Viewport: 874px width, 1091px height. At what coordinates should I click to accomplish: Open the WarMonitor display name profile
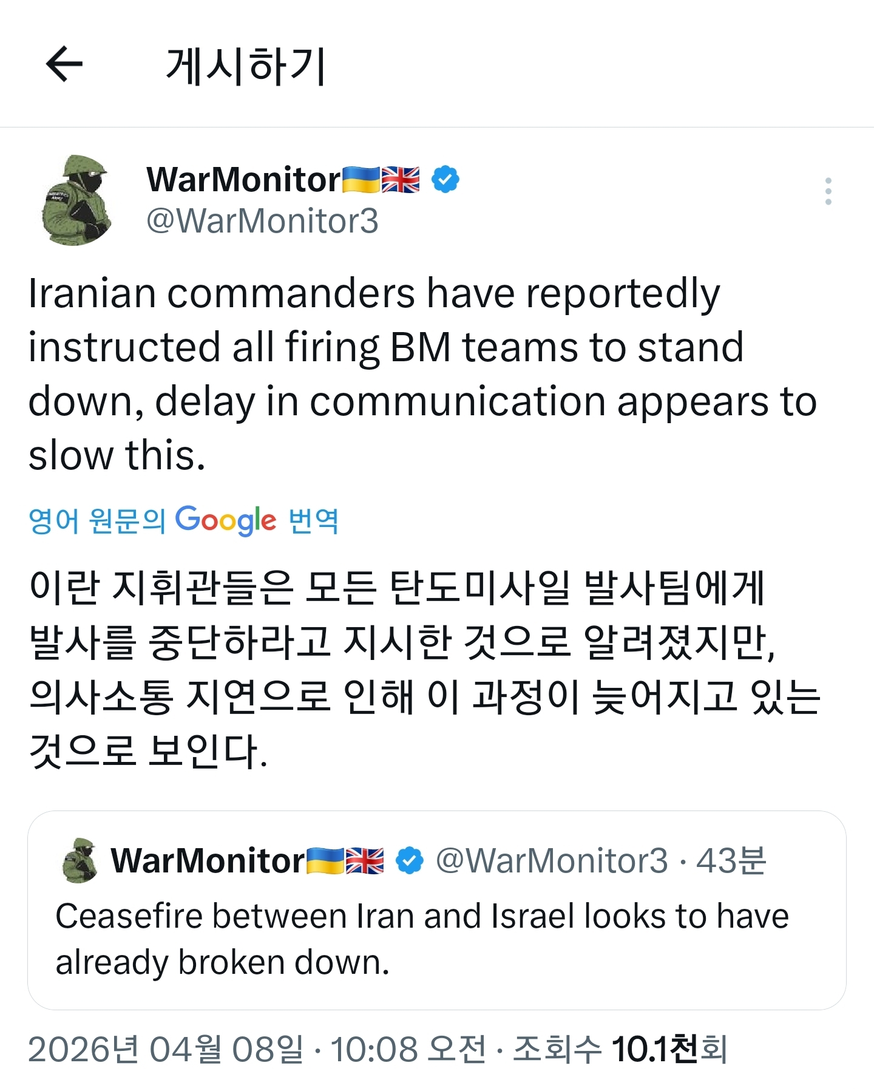point(243,180)
